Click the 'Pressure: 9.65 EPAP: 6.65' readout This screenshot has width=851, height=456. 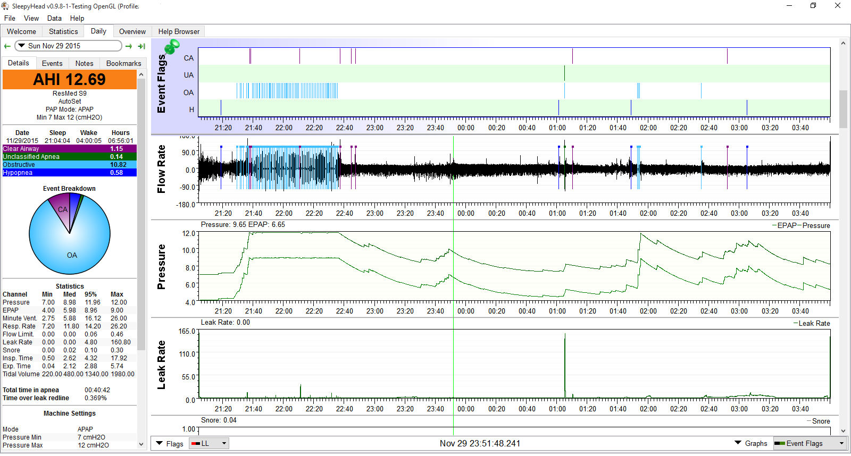[x=243, y=224]
